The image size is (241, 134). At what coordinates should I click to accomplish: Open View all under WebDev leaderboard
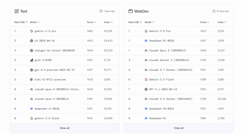179,128
